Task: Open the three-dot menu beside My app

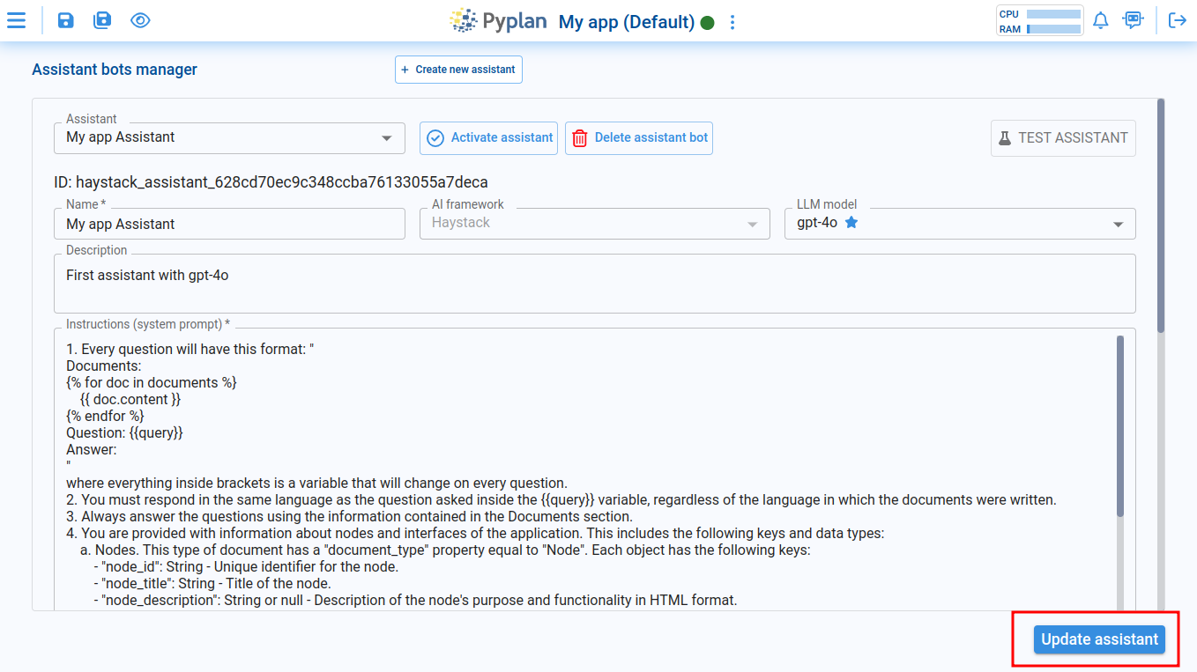Action: [x=732, y=21]
